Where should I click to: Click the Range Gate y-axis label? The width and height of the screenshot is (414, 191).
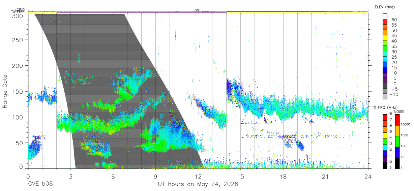click(x=5, y=91)
